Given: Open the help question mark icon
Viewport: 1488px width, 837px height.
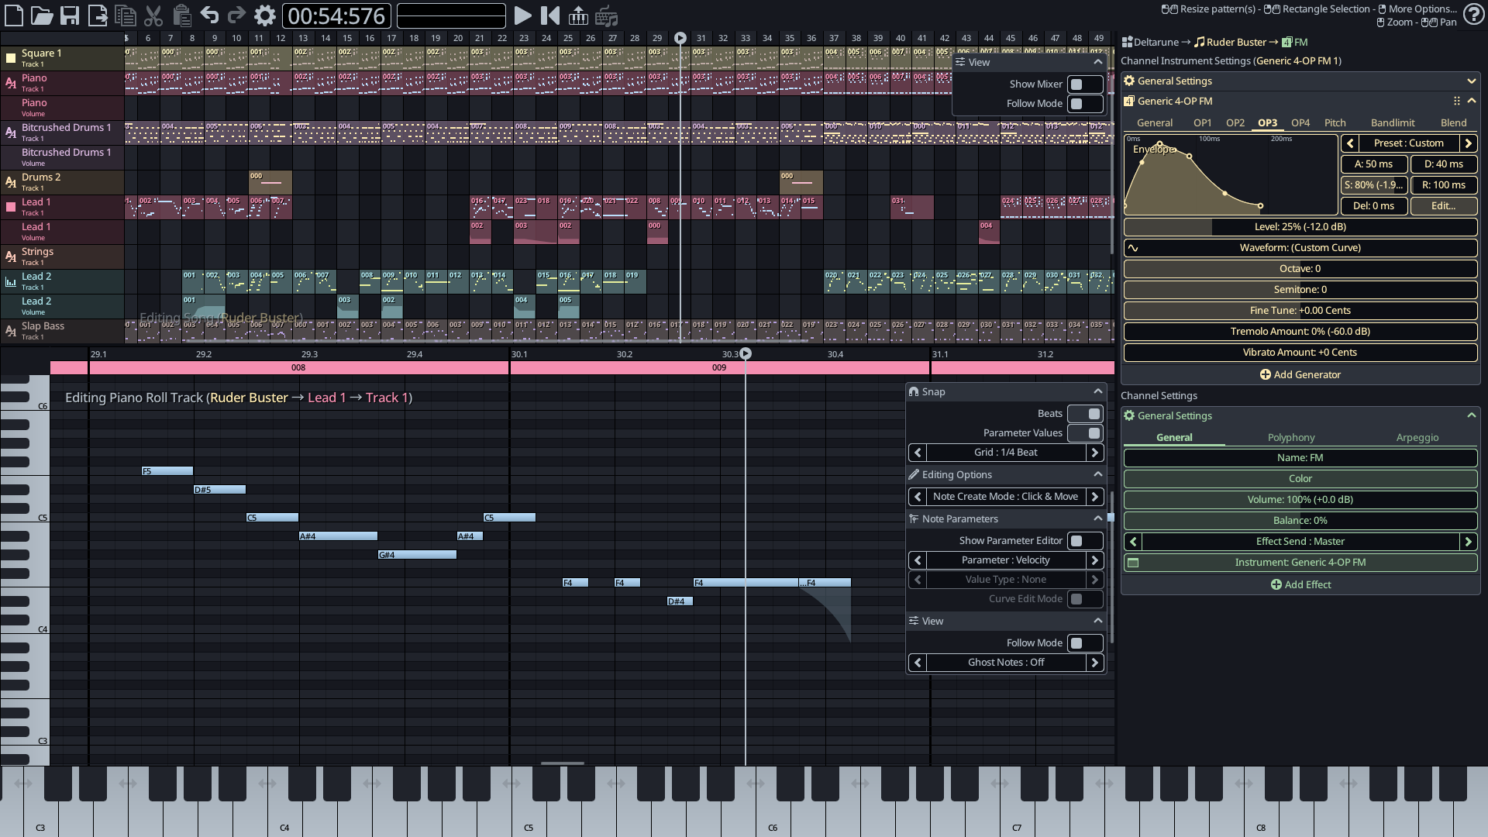Looking at the screenshot, I should click(1472, 15).
